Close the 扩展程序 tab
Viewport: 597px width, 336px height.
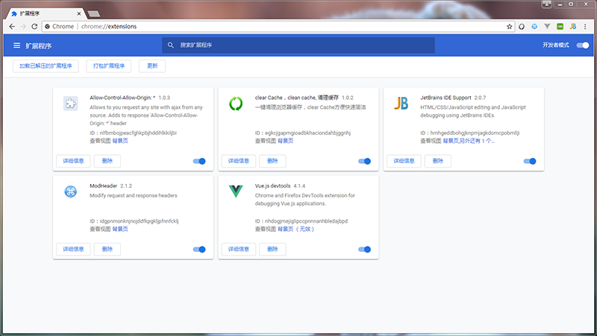[x=79, y=13]
